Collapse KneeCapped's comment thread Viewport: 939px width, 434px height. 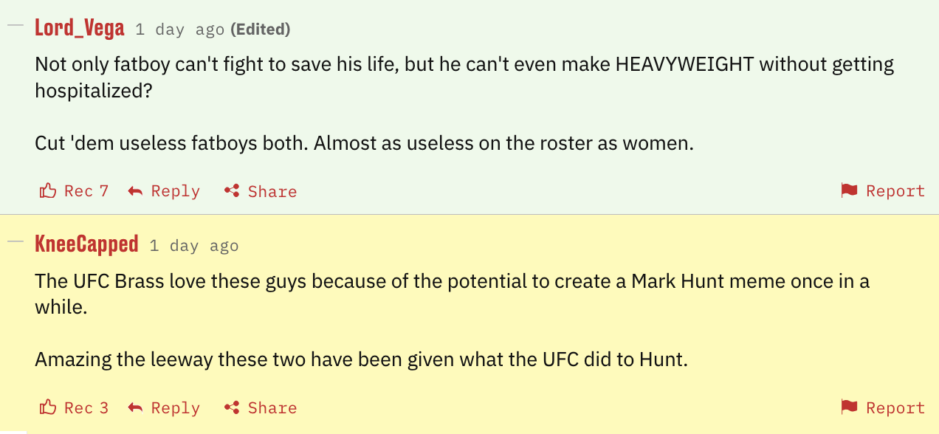[15, 241]
